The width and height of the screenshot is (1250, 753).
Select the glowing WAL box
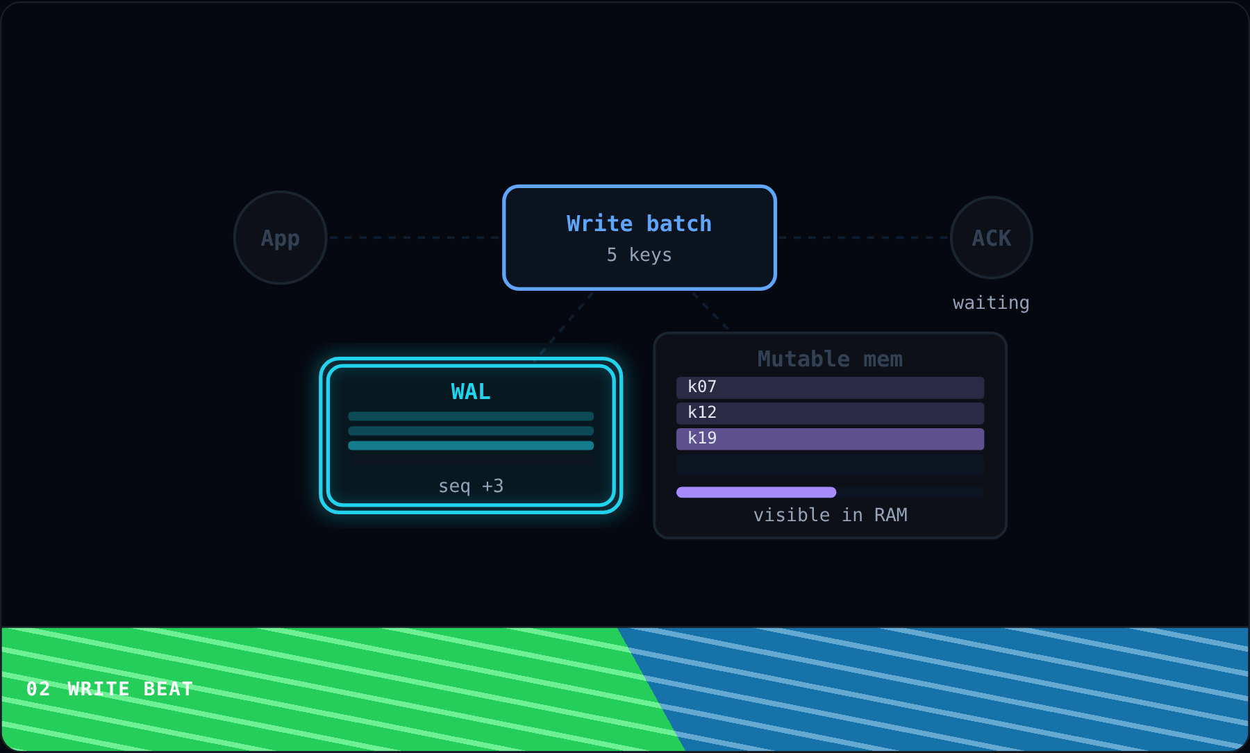tap(471, 435)
